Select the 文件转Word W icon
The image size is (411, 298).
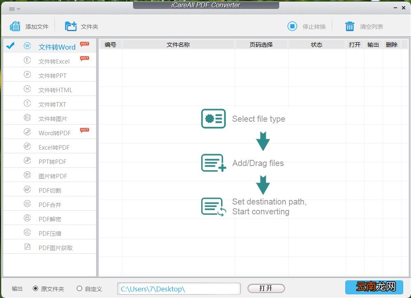pos(27,46)
